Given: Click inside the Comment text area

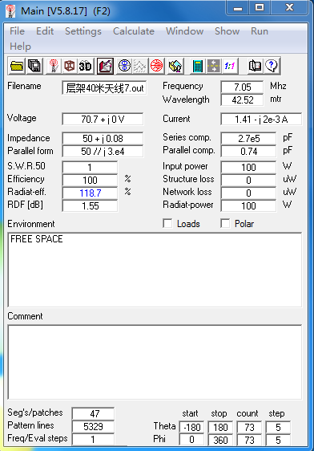Looking at the screenshot, I should pyautogui.click(x=155, y=362).
